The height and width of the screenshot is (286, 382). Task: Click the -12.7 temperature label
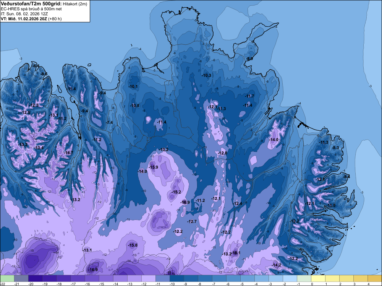point(192,221)
